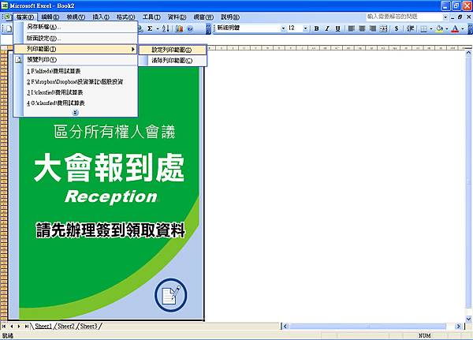Click the vertical scrollbar down arrow
Screen dimensions: 473x340
pos(468,319)
